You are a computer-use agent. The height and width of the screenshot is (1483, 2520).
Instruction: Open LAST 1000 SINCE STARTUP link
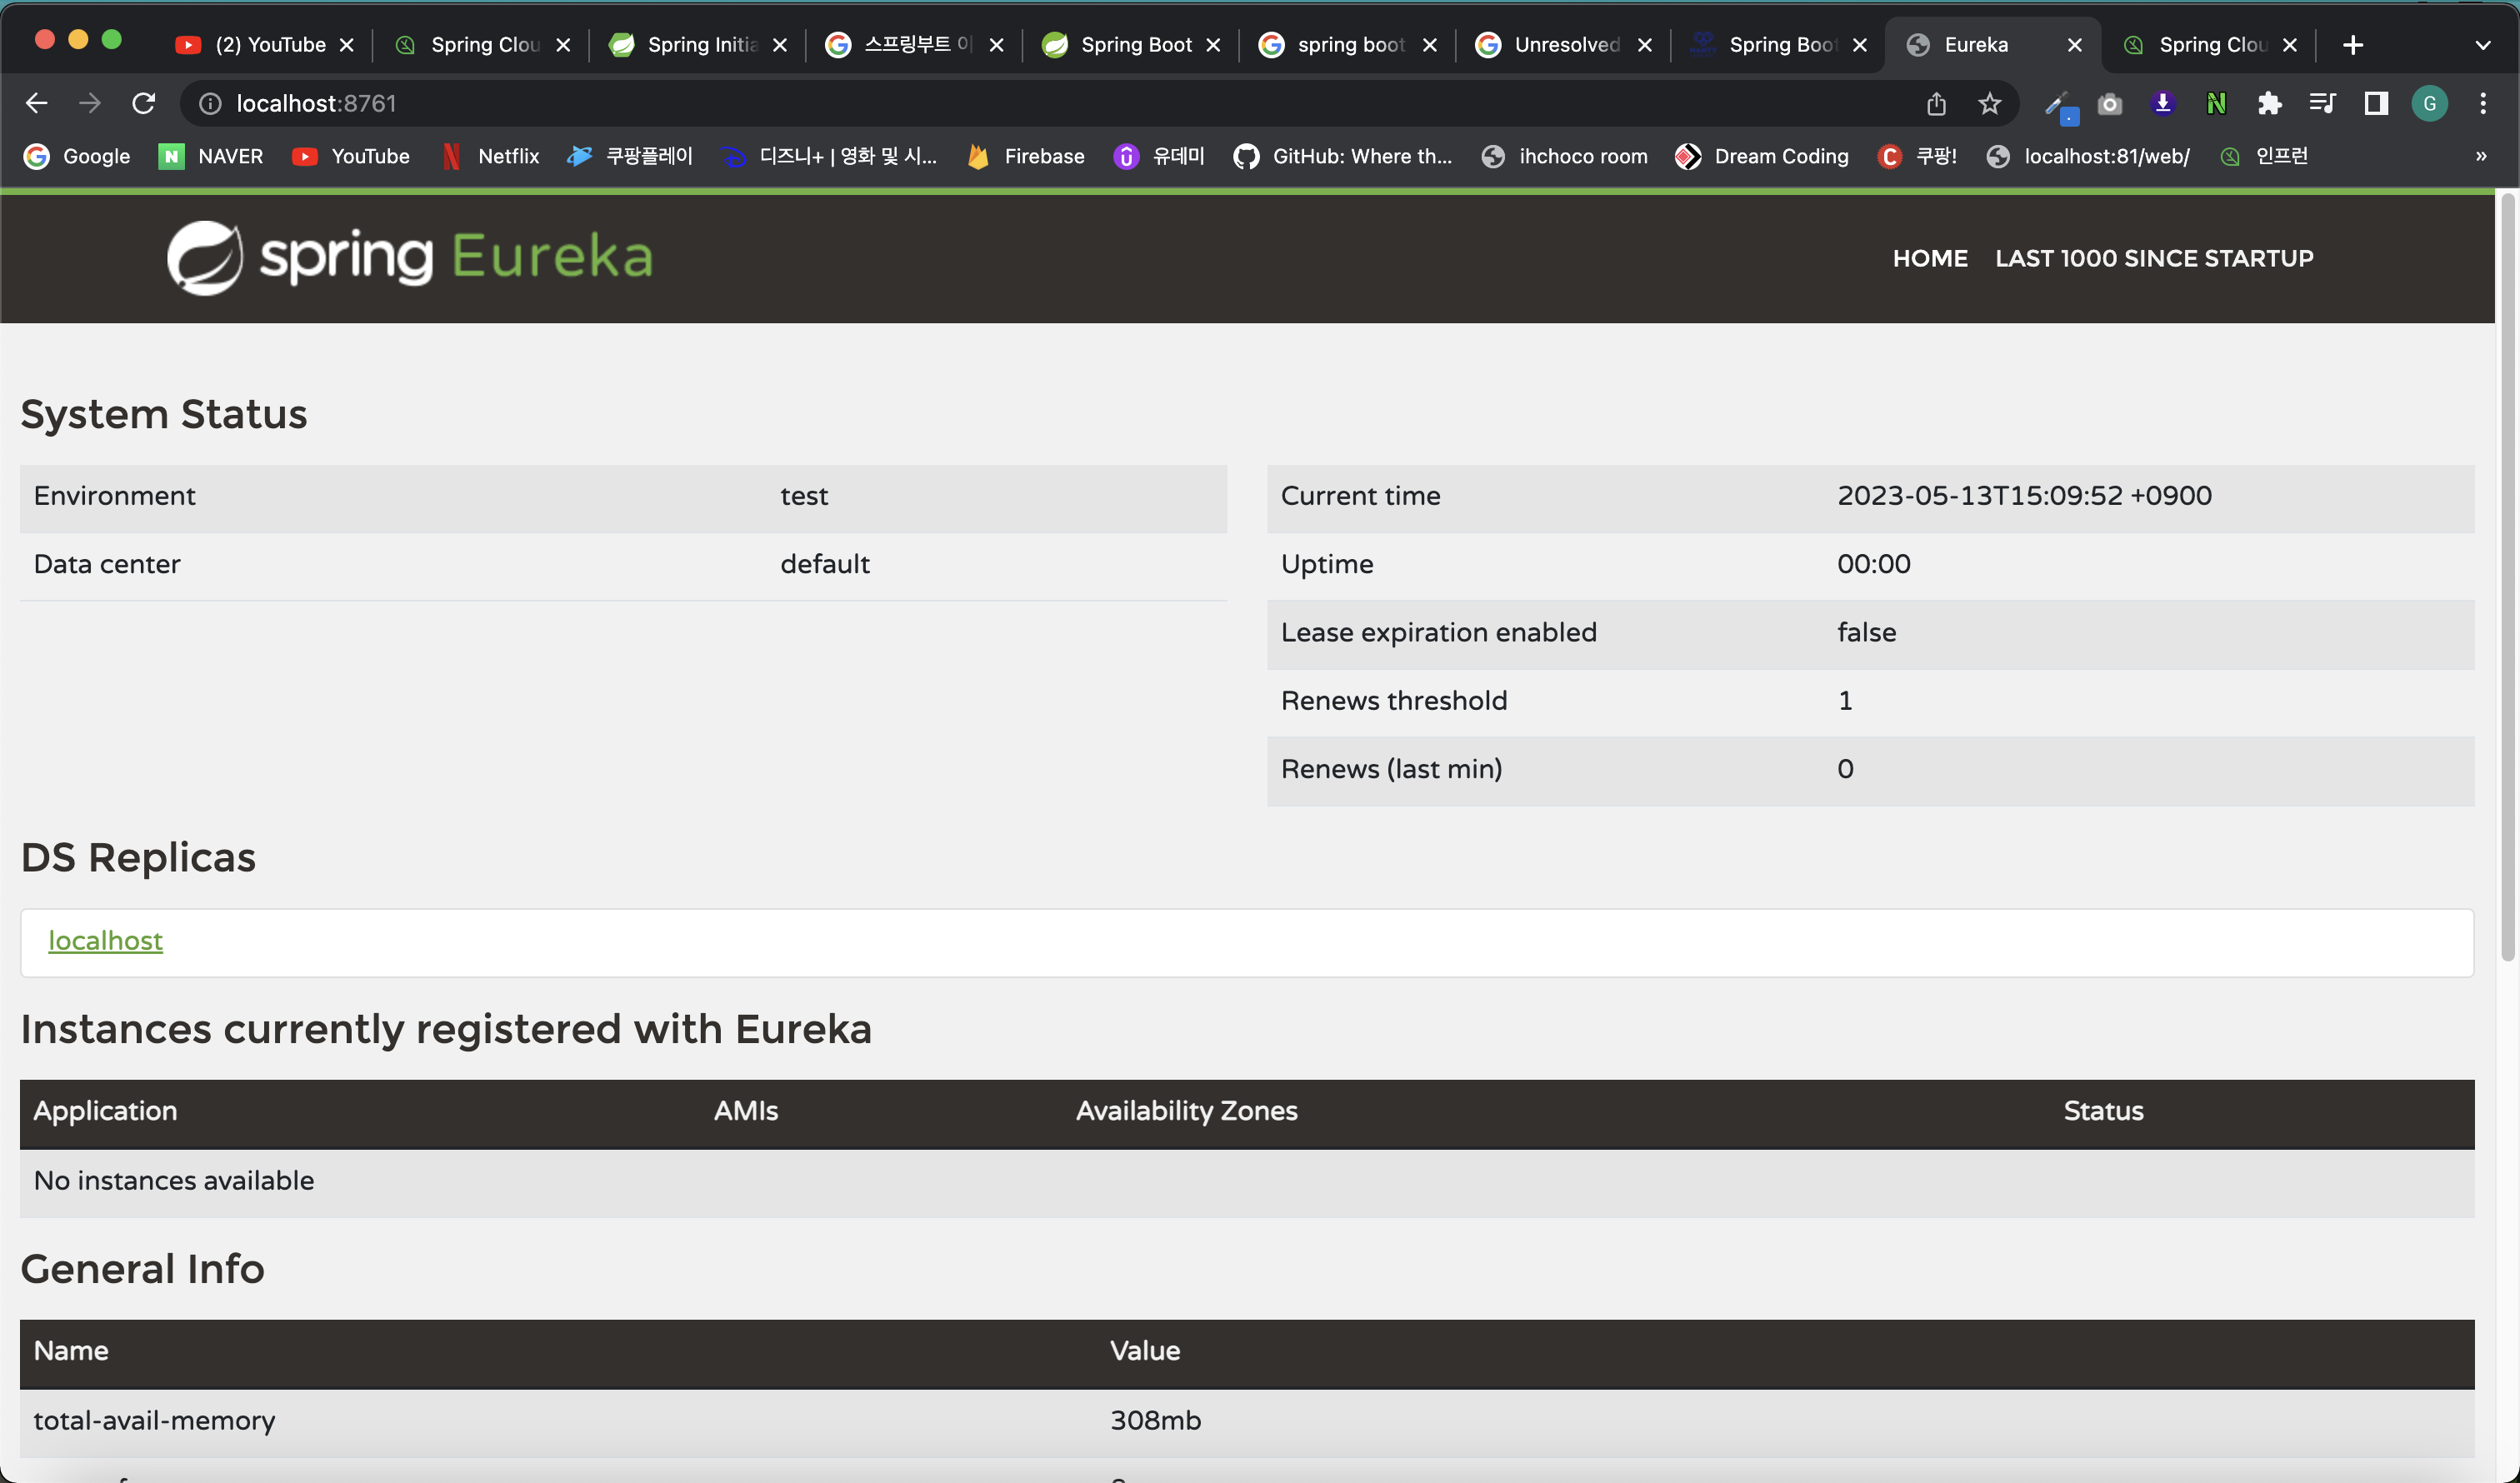click(2154, 258)
